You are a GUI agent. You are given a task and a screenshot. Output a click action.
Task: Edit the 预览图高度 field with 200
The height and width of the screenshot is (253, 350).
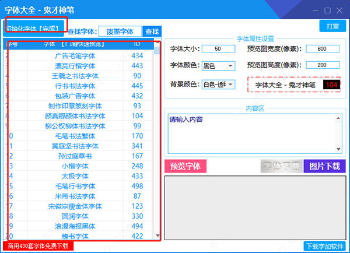point(323,65)
